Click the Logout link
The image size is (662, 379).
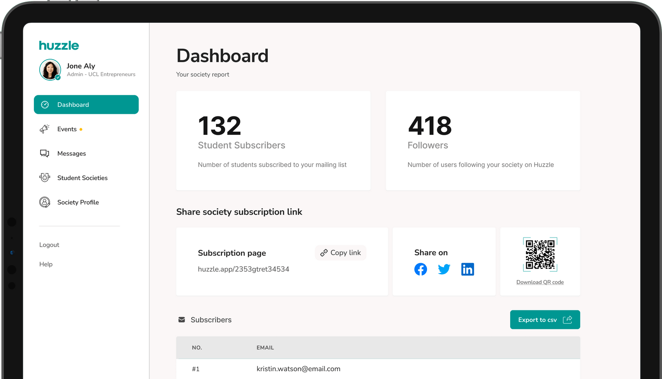pos(49,245)
